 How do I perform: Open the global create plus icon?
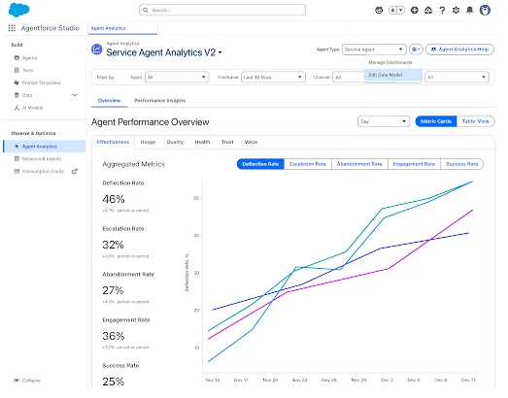coord(415,11)
